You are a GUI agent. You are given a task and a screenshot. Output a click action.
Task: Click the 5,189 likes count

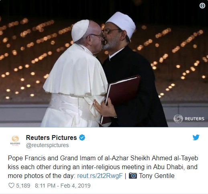23,186
